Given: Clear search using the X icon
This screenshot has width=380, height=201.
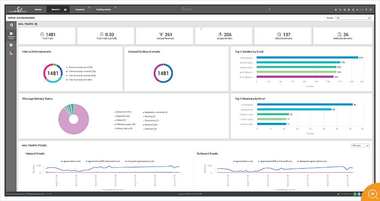Looking at the screenshot, I should pos(270,9).
